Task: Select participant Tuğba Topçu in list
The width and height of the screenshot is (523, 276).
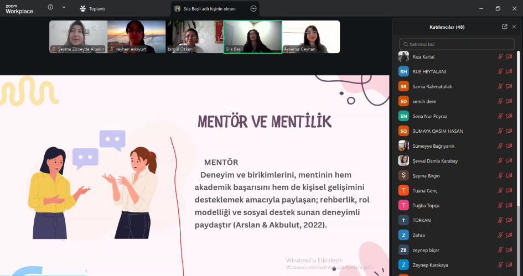Action: tap(455, 205)
